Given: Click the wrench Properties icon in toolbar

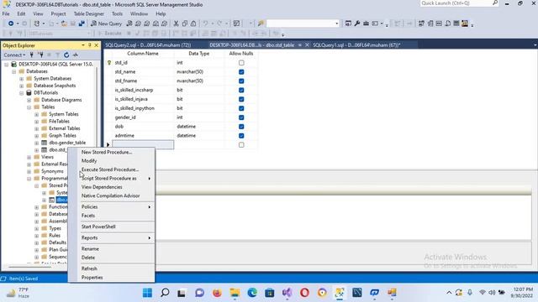Looking at the screenshot, I should point(357,23).
